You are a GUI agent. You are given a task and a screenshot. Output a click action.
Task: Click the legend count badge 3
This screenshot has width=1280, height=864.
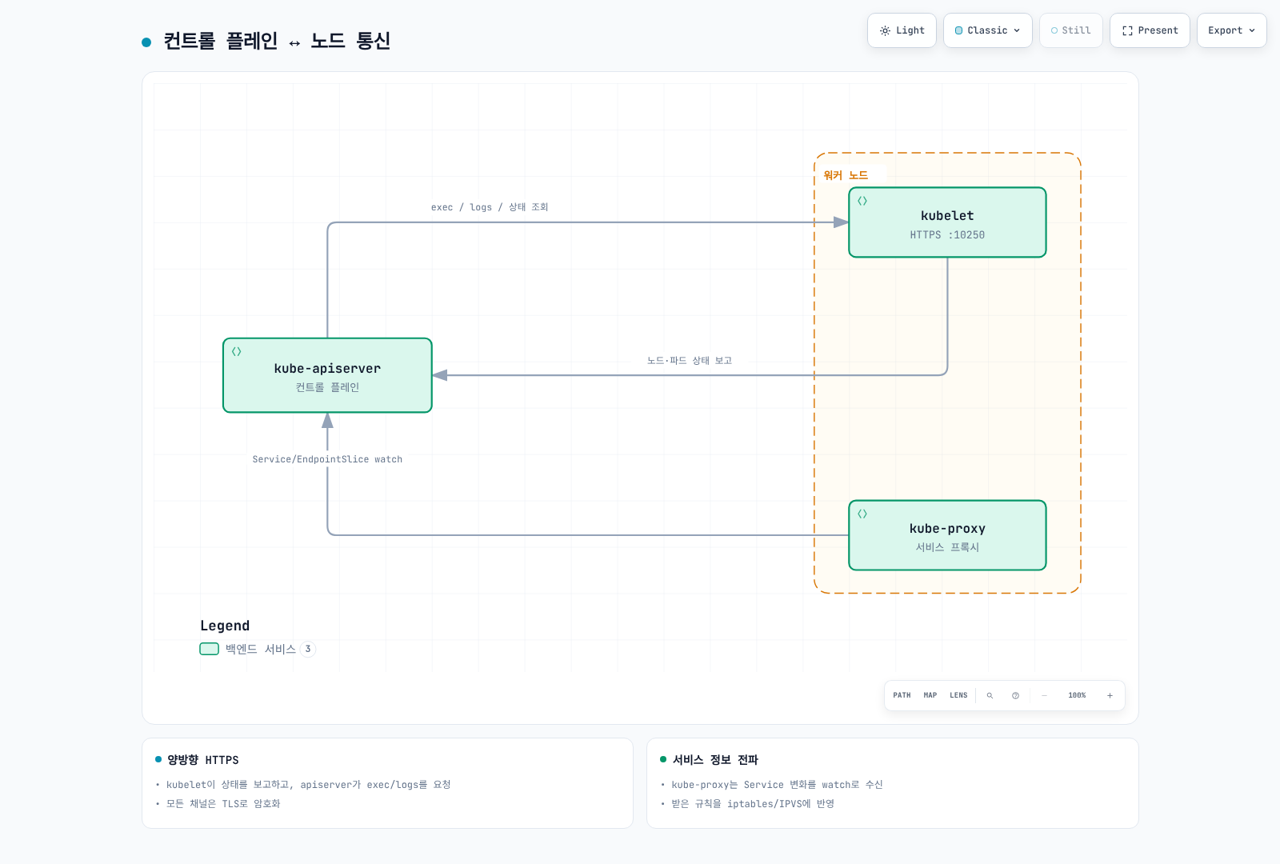(x=308, y=649)
